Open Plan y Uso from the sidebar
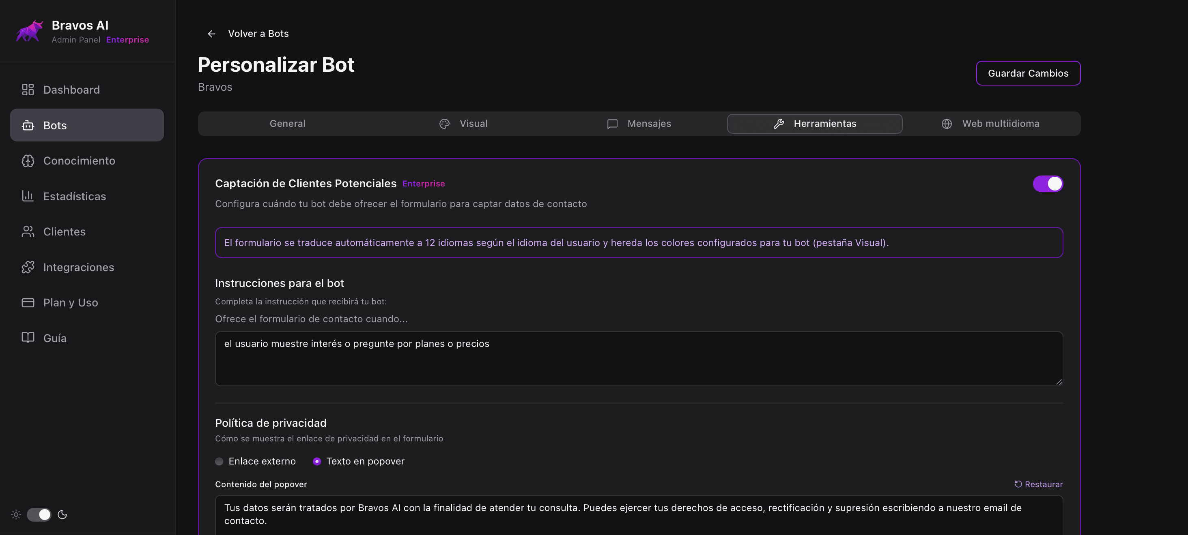 tap(70, 302)
